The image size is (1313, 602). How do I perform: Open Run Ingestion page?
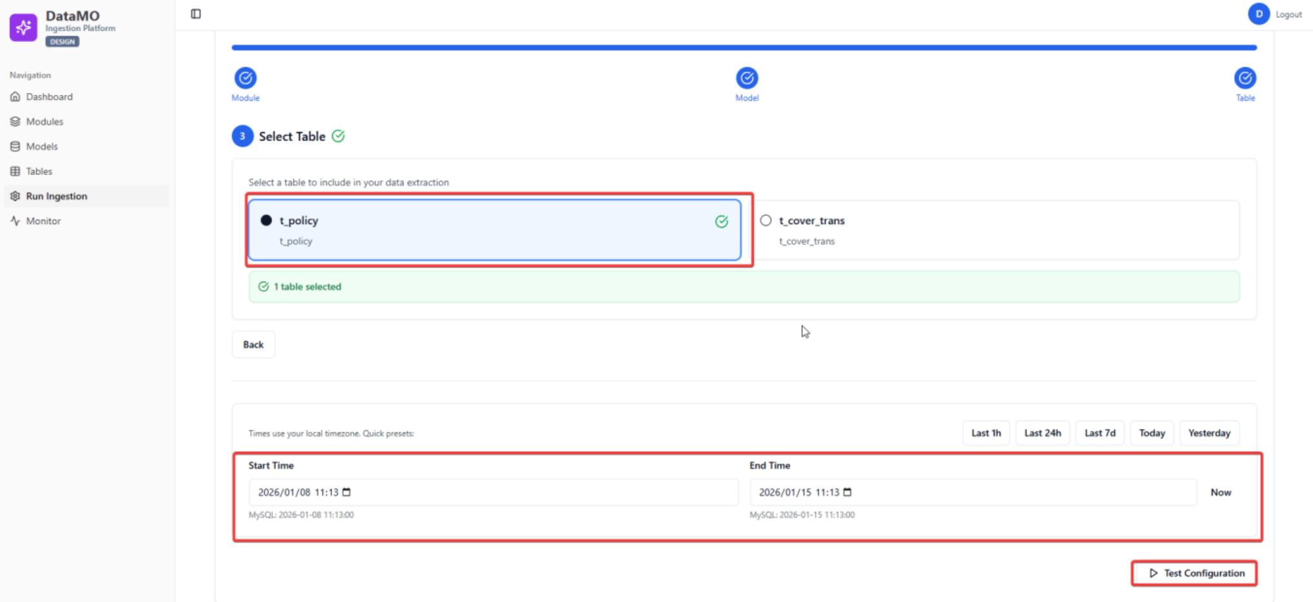pos(87,196)
